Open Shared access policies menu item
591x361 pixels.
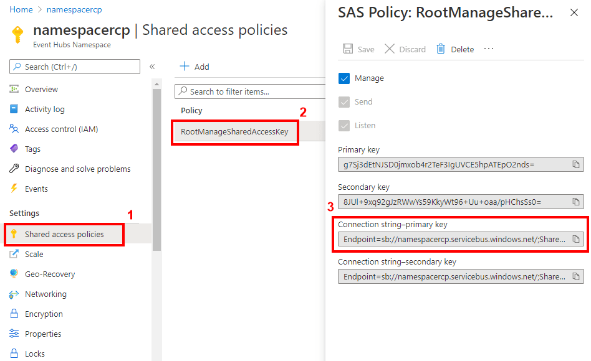tap(64, 234)
